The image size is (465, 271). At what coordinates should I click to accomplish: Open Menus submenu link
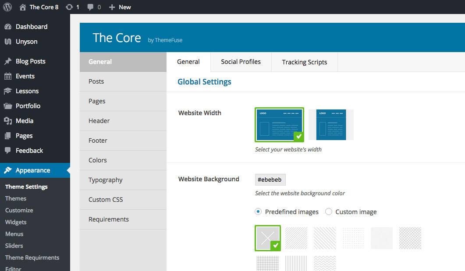(x=14, y=234)
